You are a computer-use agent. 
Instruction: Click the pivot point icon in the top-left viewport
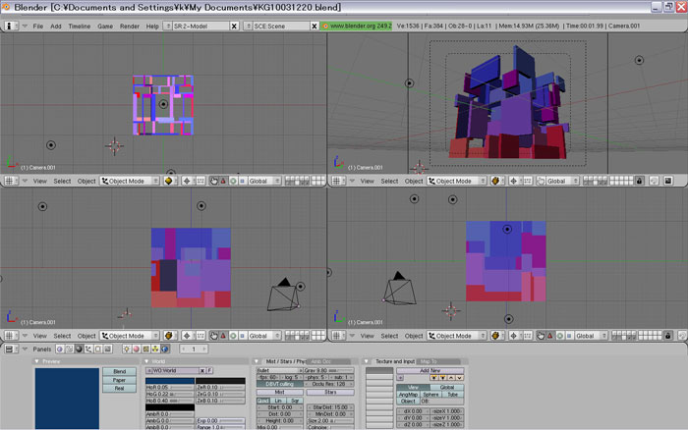coord(187,181)
